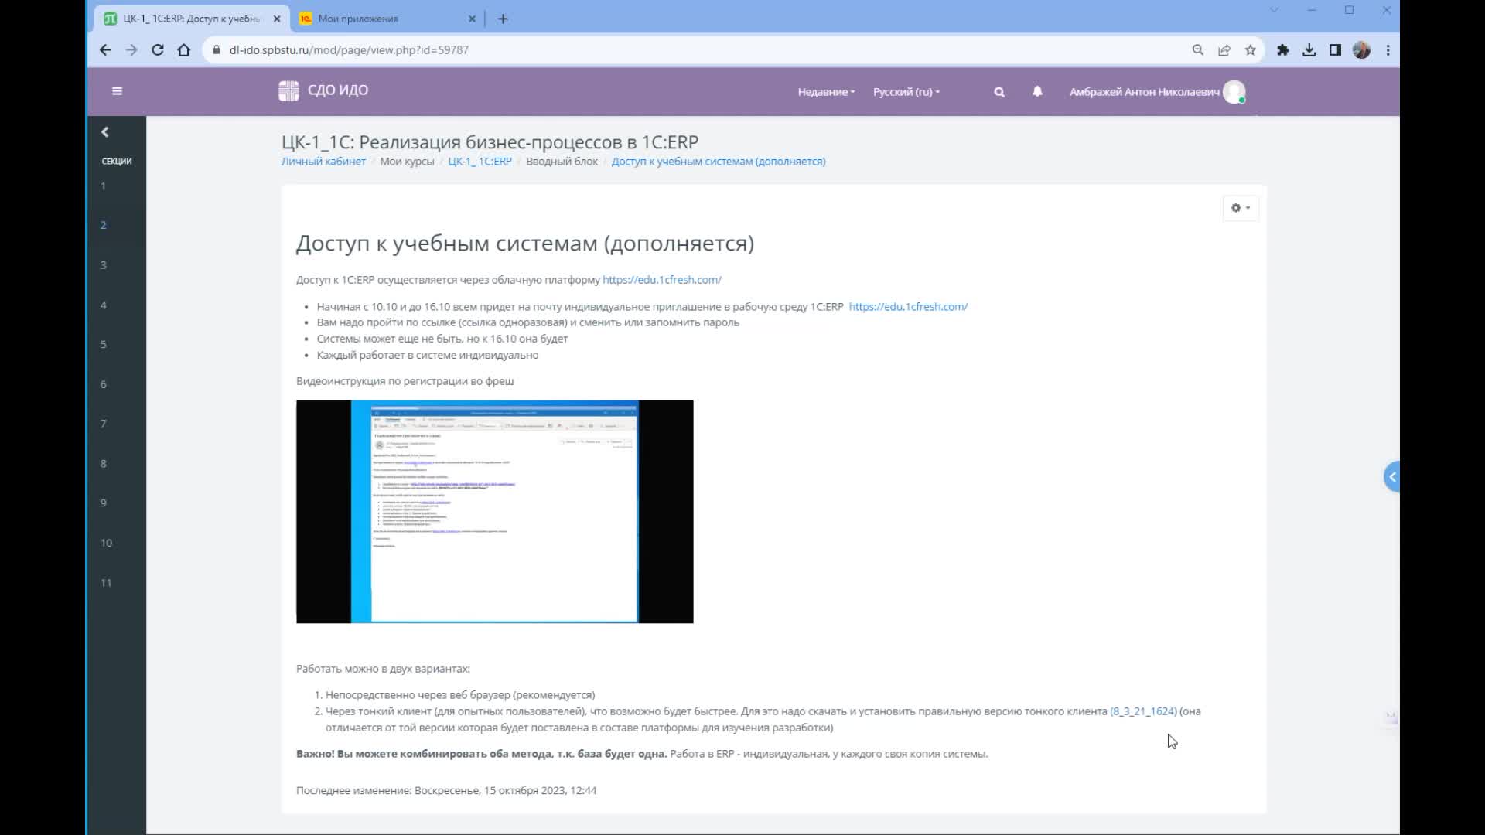Close the ЦК-1_1C:ERP browser tab
This screenshot has height=835, width=1485.
coord(277,19)
